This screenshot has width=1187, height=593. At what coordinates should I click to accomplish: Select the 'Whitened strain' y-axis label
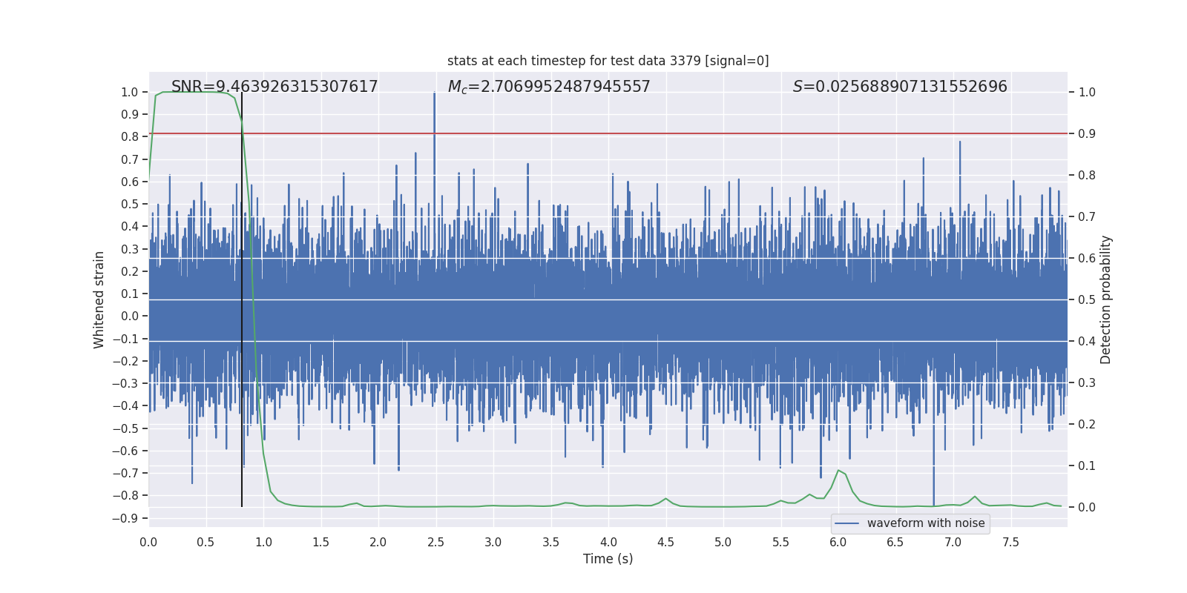click(x=99, y=299)
